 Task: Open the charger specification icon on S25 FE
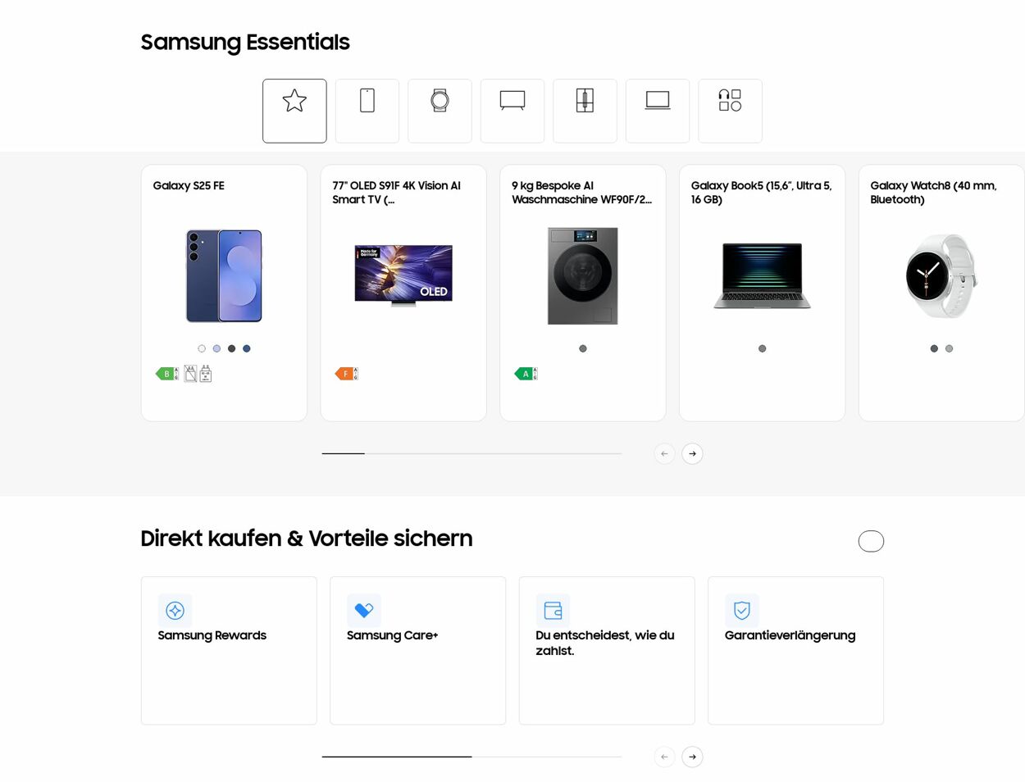pyautogui.click(x=205, y=374)
